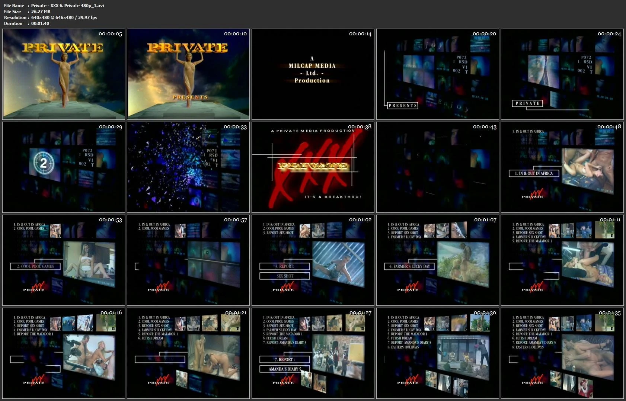Viewport: 626px width, 401px height.
Task: Select the frame at timestamp 00:01:02
Action: [313, 260]
